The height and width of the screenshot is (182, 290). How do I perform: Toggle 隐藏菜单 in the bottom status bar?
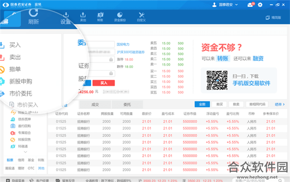pyautogui.click(x=15, y=181)
